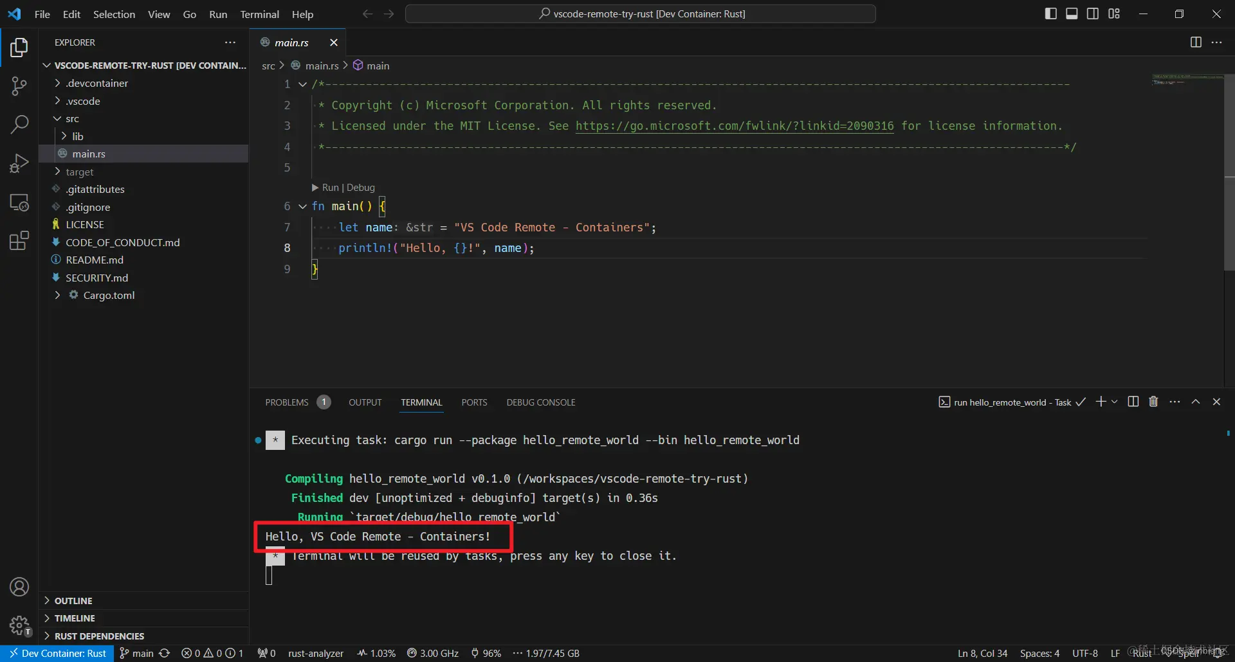Toggle the secondary side bar layout button
Screen dimensions: 1235x662
[x=1093, y=14]
